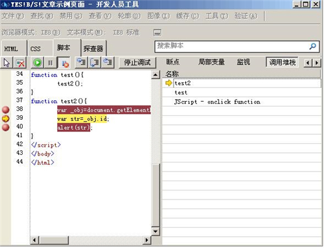The height and width of the screenshot is (248, 324).
Task: Open the 文本模式 IE8 标准 dropdown
Action: [103, 32]
